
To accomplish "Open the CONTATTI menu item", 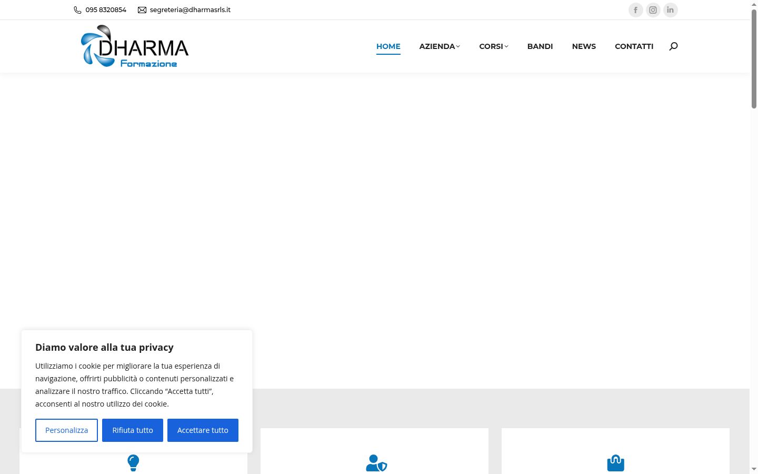I will tap(634, 46).
